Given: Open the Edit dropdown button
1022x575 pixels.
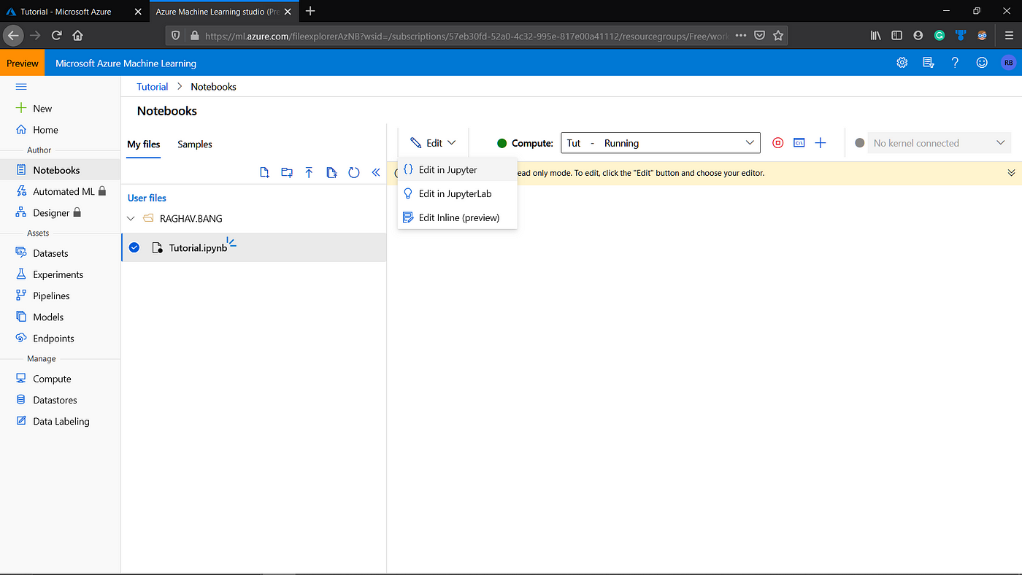Looking at the screenshot, I should point(433,143).
